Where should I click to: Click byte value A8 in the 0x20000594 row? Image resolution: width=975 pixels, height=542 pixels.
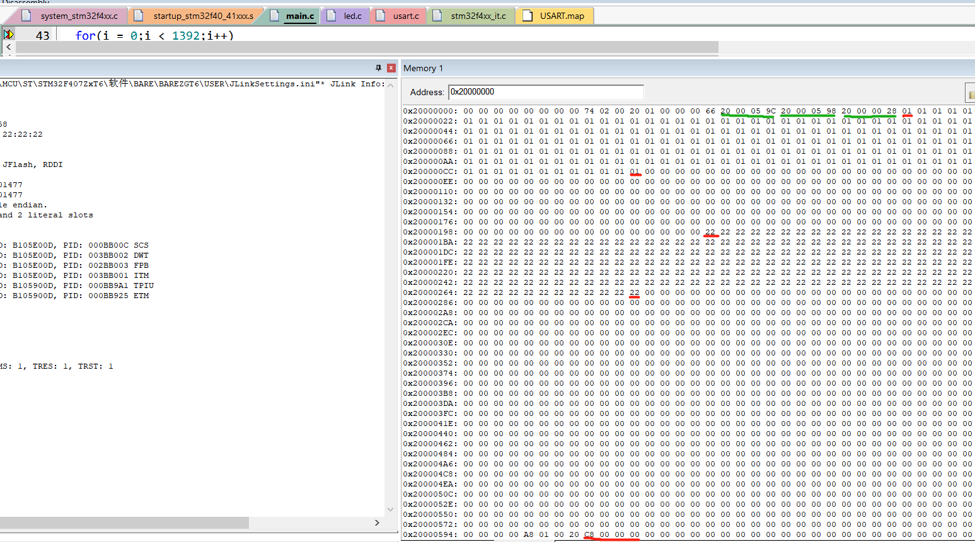[529, 534]
